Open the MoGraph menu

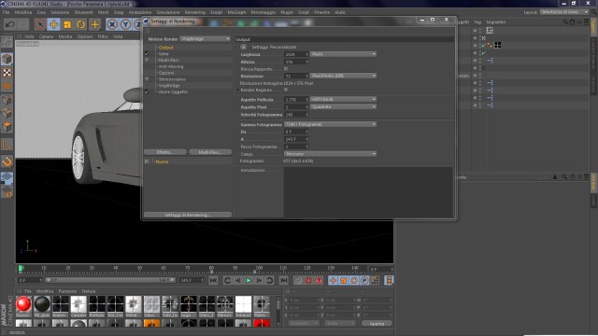tap(236, 12)
